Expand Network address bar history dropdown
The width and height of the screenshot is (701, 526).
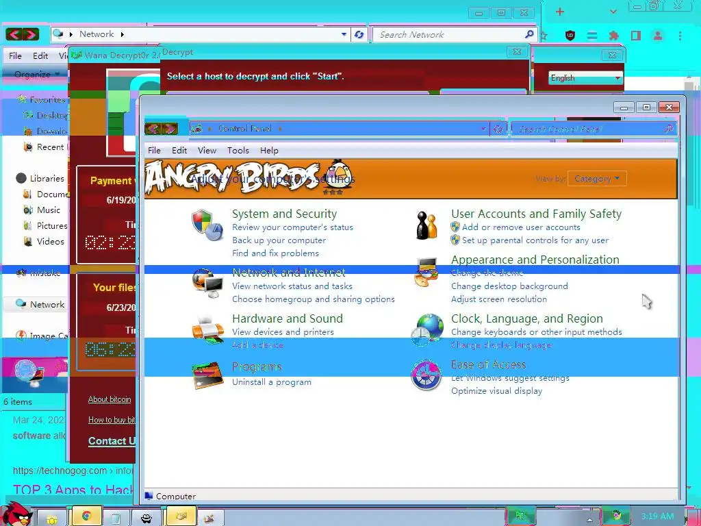(x=344, y=34)
